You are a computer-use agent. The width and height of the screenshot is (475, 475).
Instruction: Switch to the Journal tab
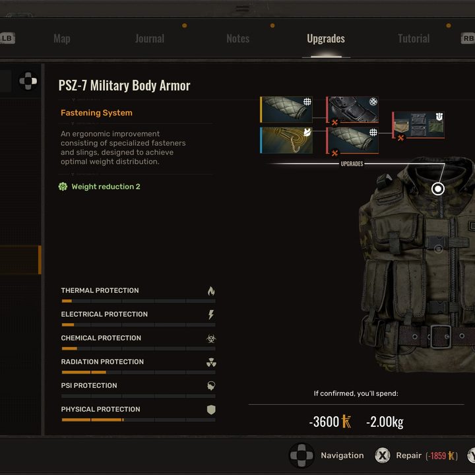point(150,38)
